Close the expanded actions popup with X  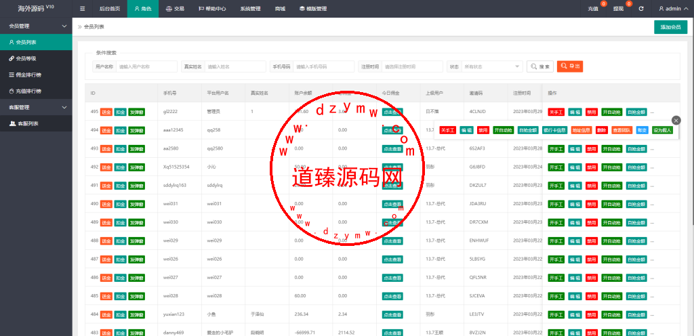pos(676,120)
